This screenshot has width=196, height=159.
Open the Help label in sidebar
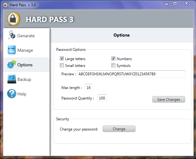[22, 94]
